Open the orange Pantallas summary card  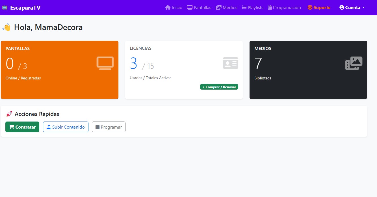point(59,85)
